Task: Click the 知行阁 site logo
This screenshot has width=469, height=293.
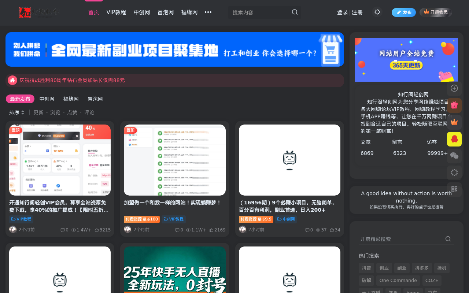Action: click(x=39, y=12)
